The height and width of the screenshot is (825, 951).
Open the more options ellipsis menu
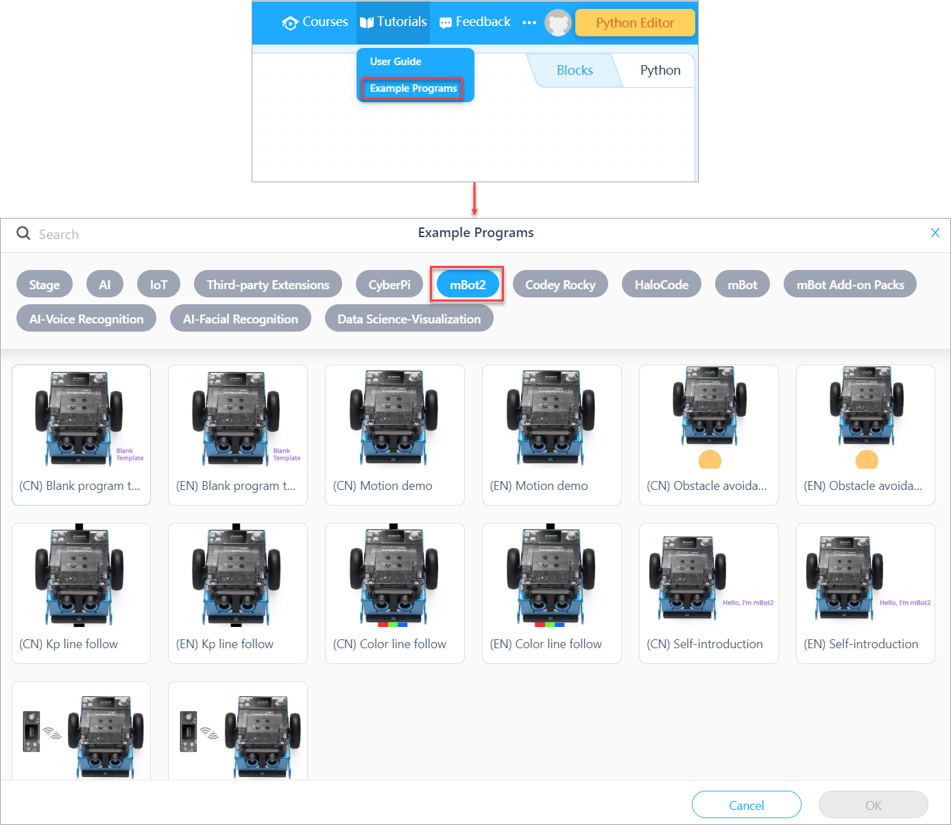[529, 23]
